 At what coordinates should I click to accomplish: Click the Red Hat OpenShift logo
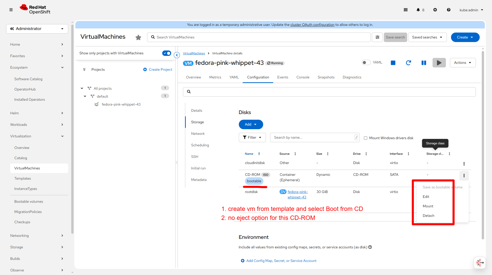pos(35,9)
